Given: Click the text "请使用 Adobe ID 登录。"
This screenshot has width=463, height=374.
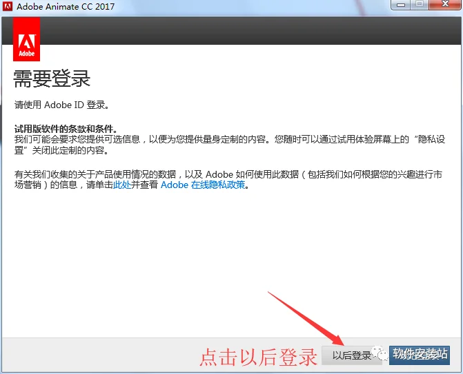Looking at the screenshot, I should pos(62,105).
